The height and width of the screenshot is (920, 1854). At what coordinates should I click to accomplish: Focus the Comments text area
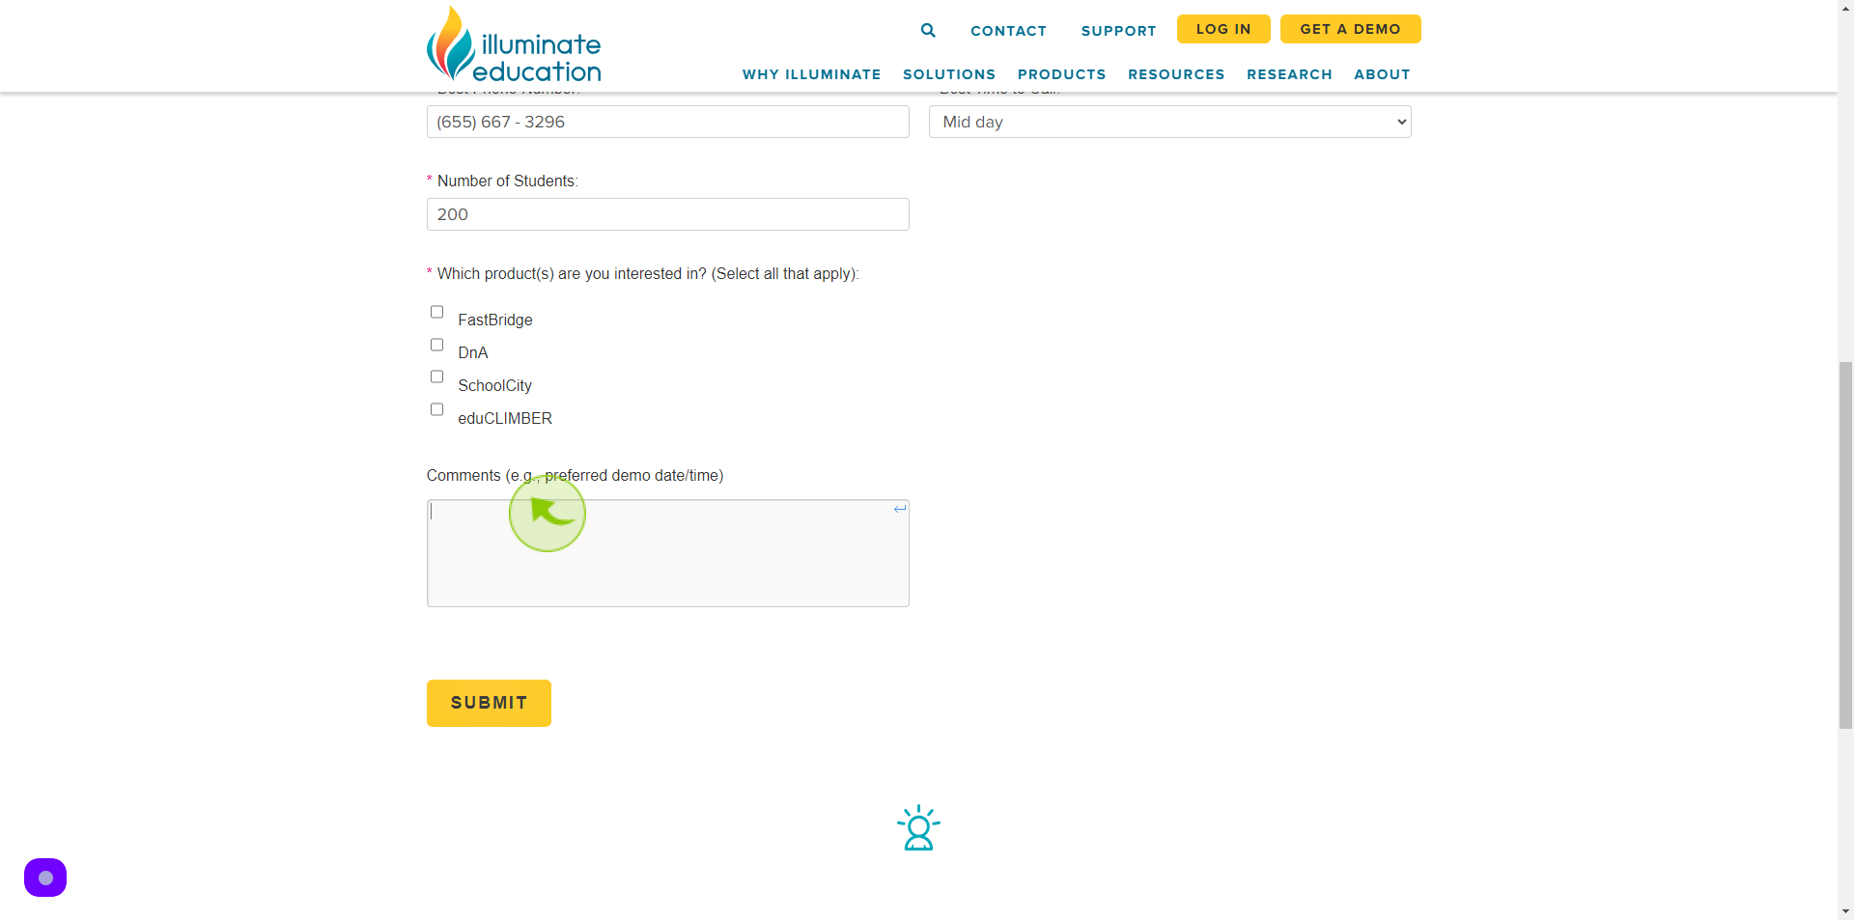[x=668, y=553]
